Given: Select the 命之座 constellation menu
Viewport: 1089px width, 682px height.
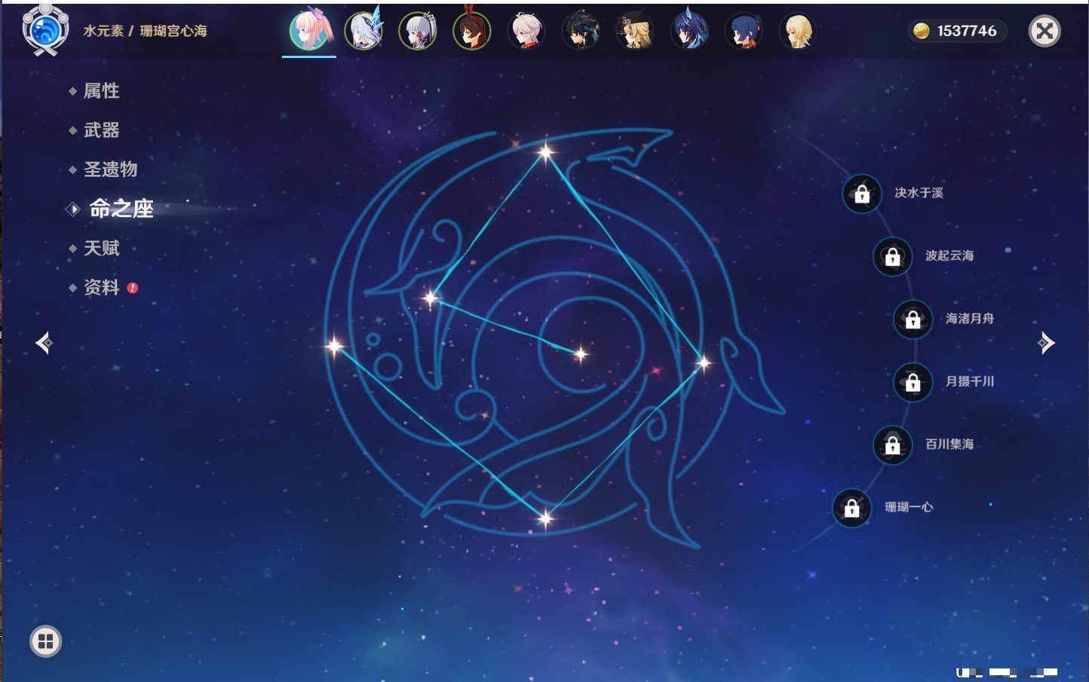Looking at the screenshot, I should (121, 209).
